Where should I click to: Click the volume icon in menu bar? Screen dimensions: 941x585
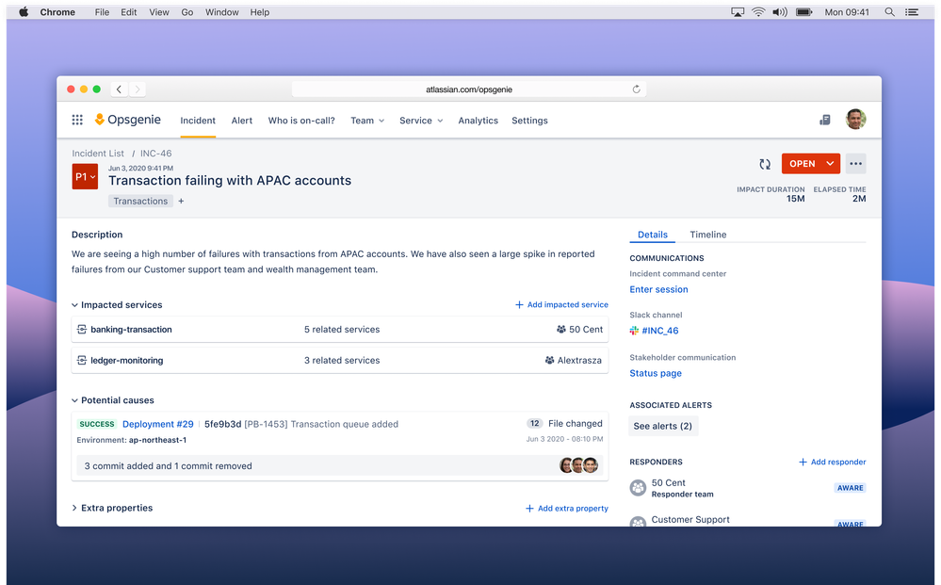(780, 12)
